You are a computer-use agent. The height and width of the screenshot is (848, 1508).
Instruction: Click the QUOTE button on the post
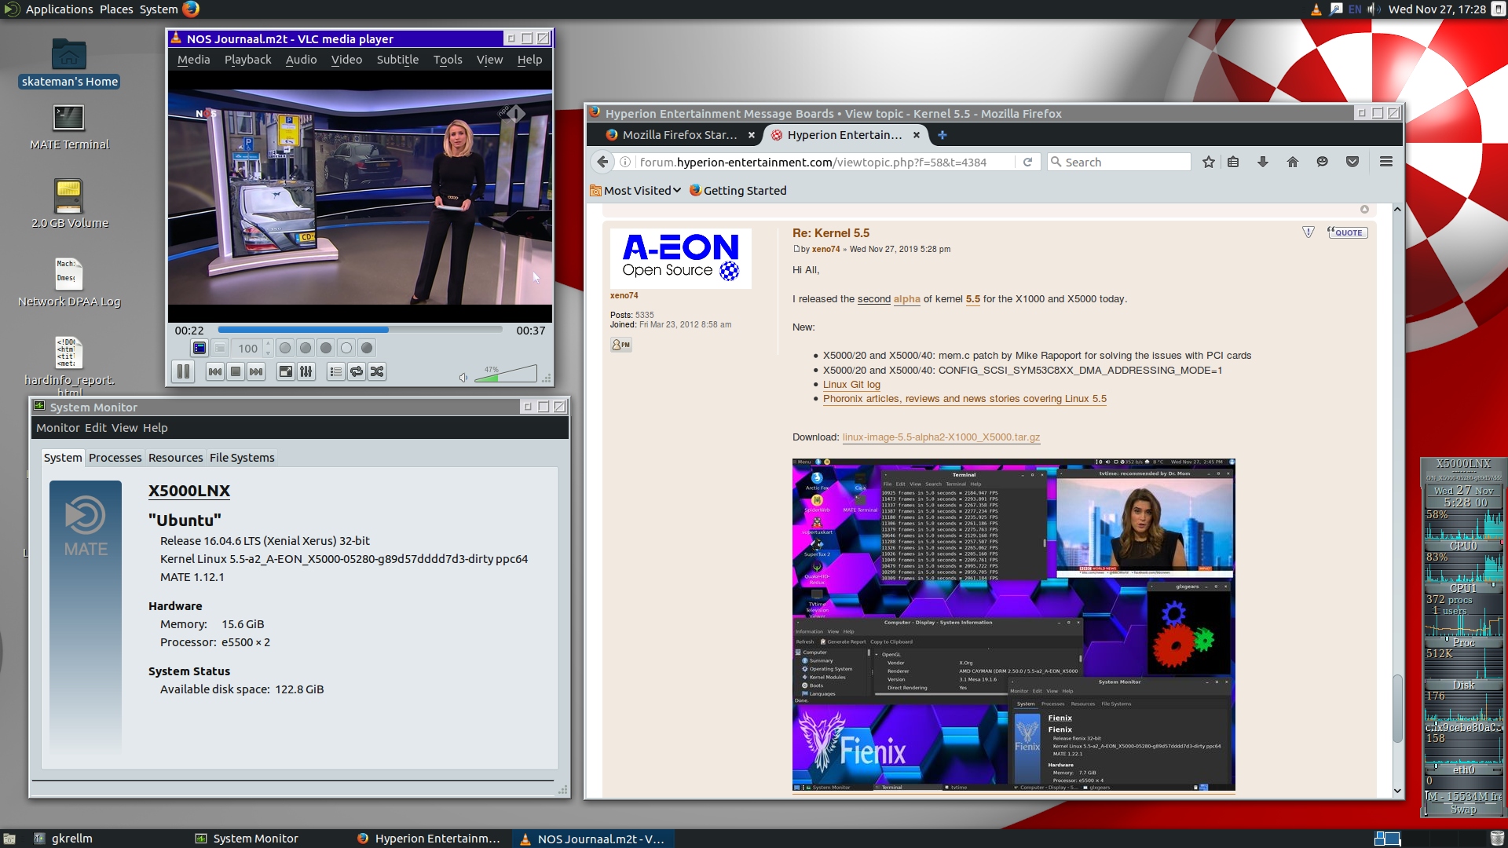(x=1348, y=232)
